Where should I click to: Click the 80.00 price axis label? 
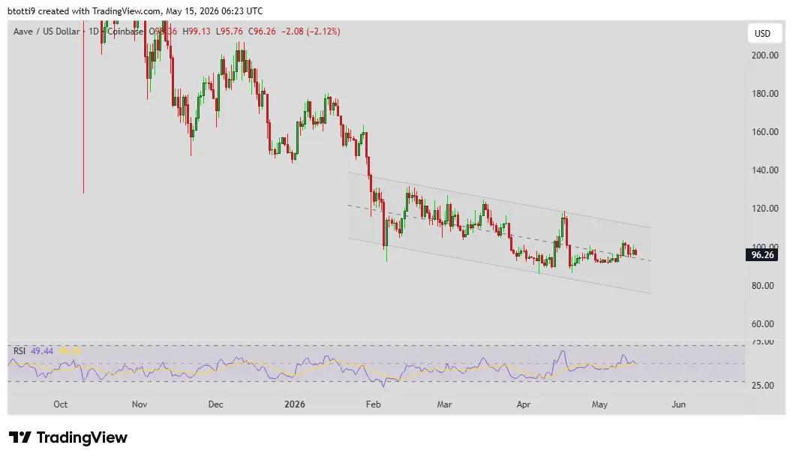click(x=763, y=285)
